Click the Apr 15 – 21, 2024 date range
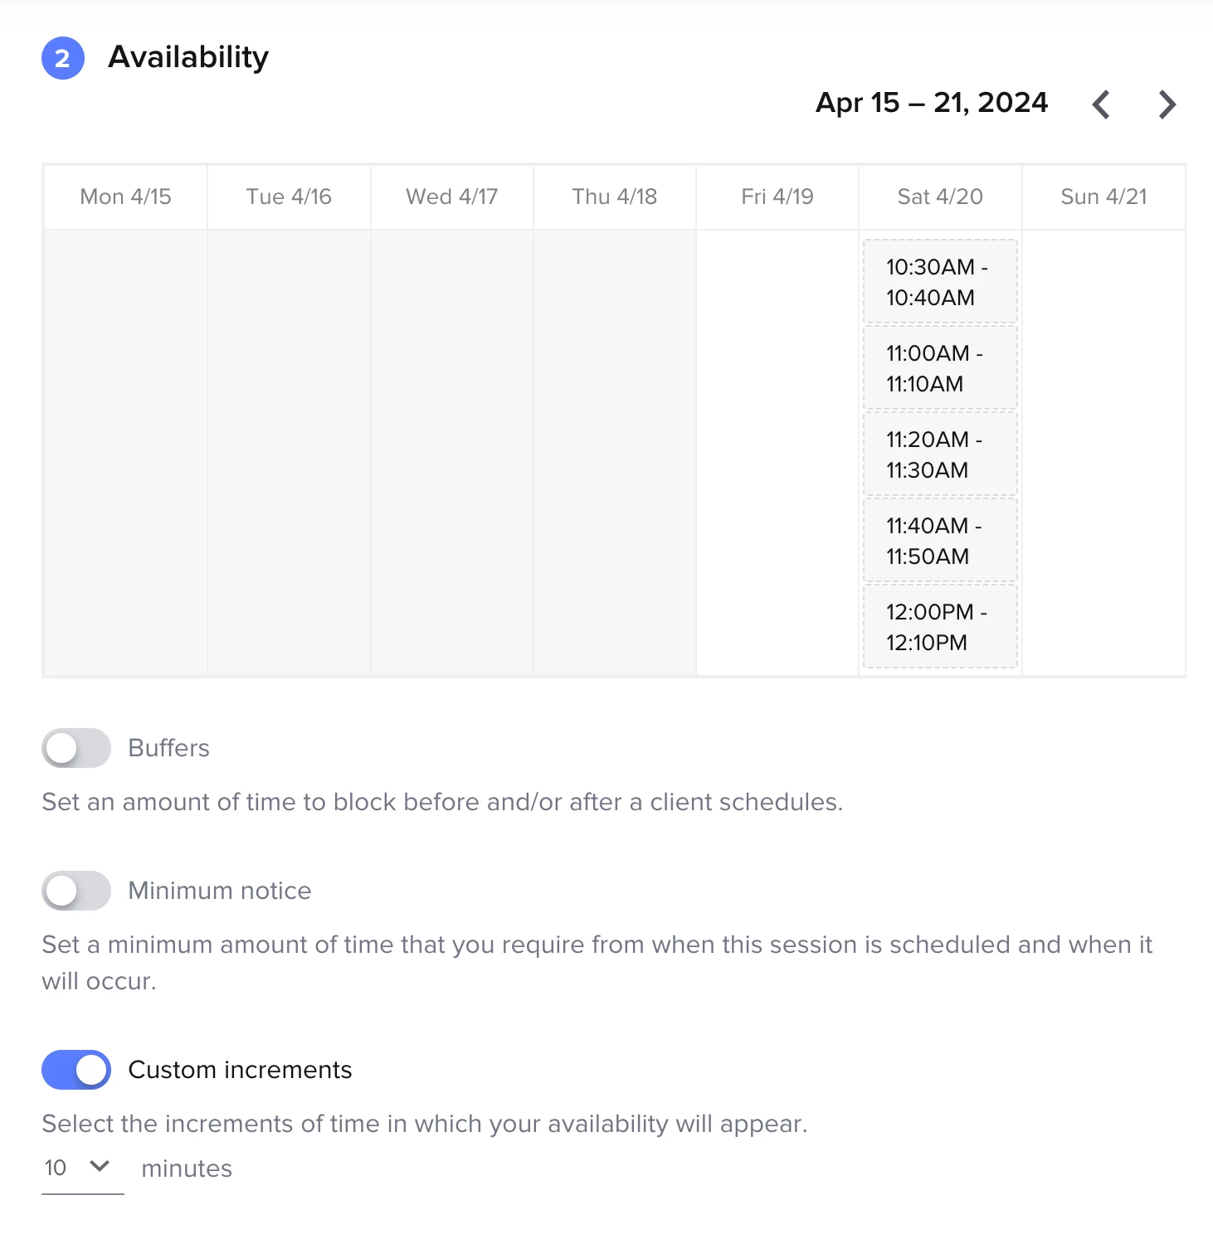The width and height of the screenshot is (1213, 1234). pos(931,103)
